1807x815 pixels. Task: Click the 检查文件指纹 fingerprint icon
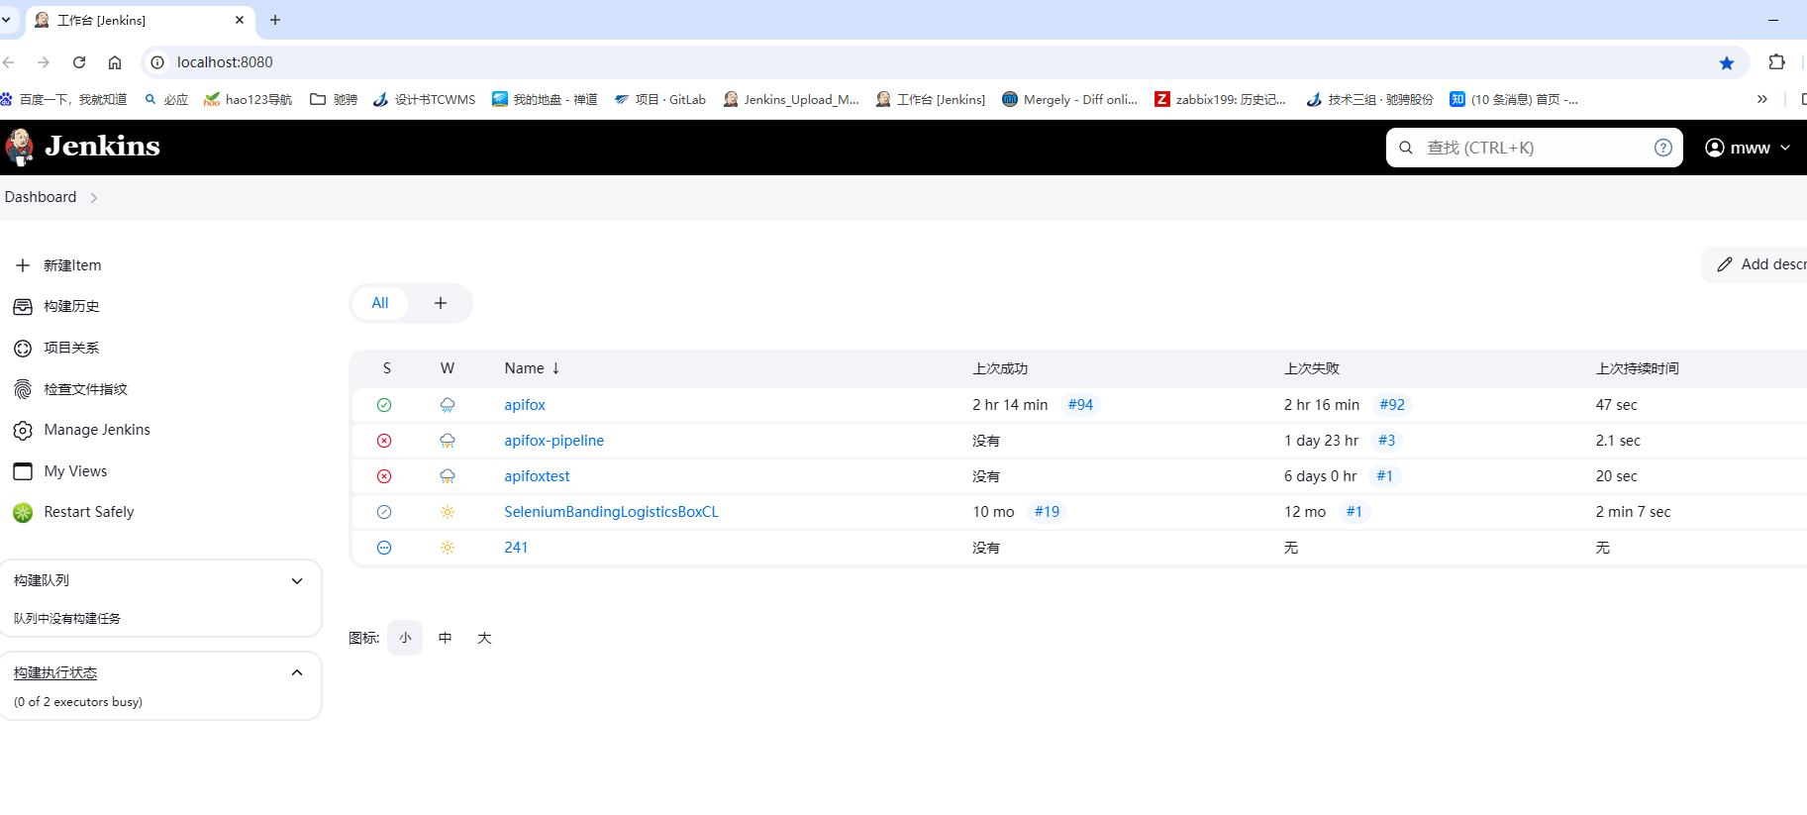[x=23, y=389]
